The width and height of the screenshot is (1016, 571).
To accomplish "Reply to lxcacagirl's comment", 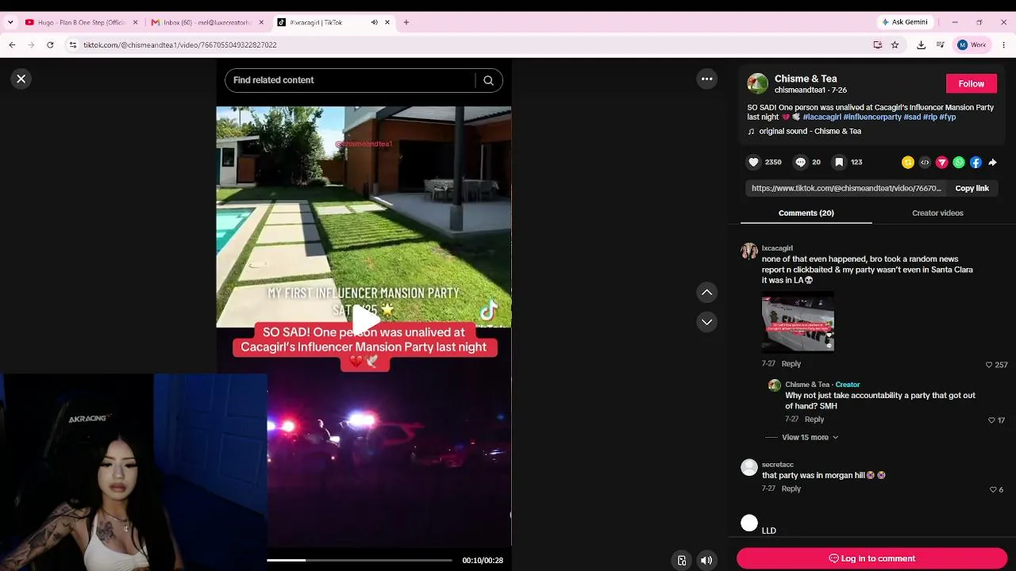I will tap(791, 364).
